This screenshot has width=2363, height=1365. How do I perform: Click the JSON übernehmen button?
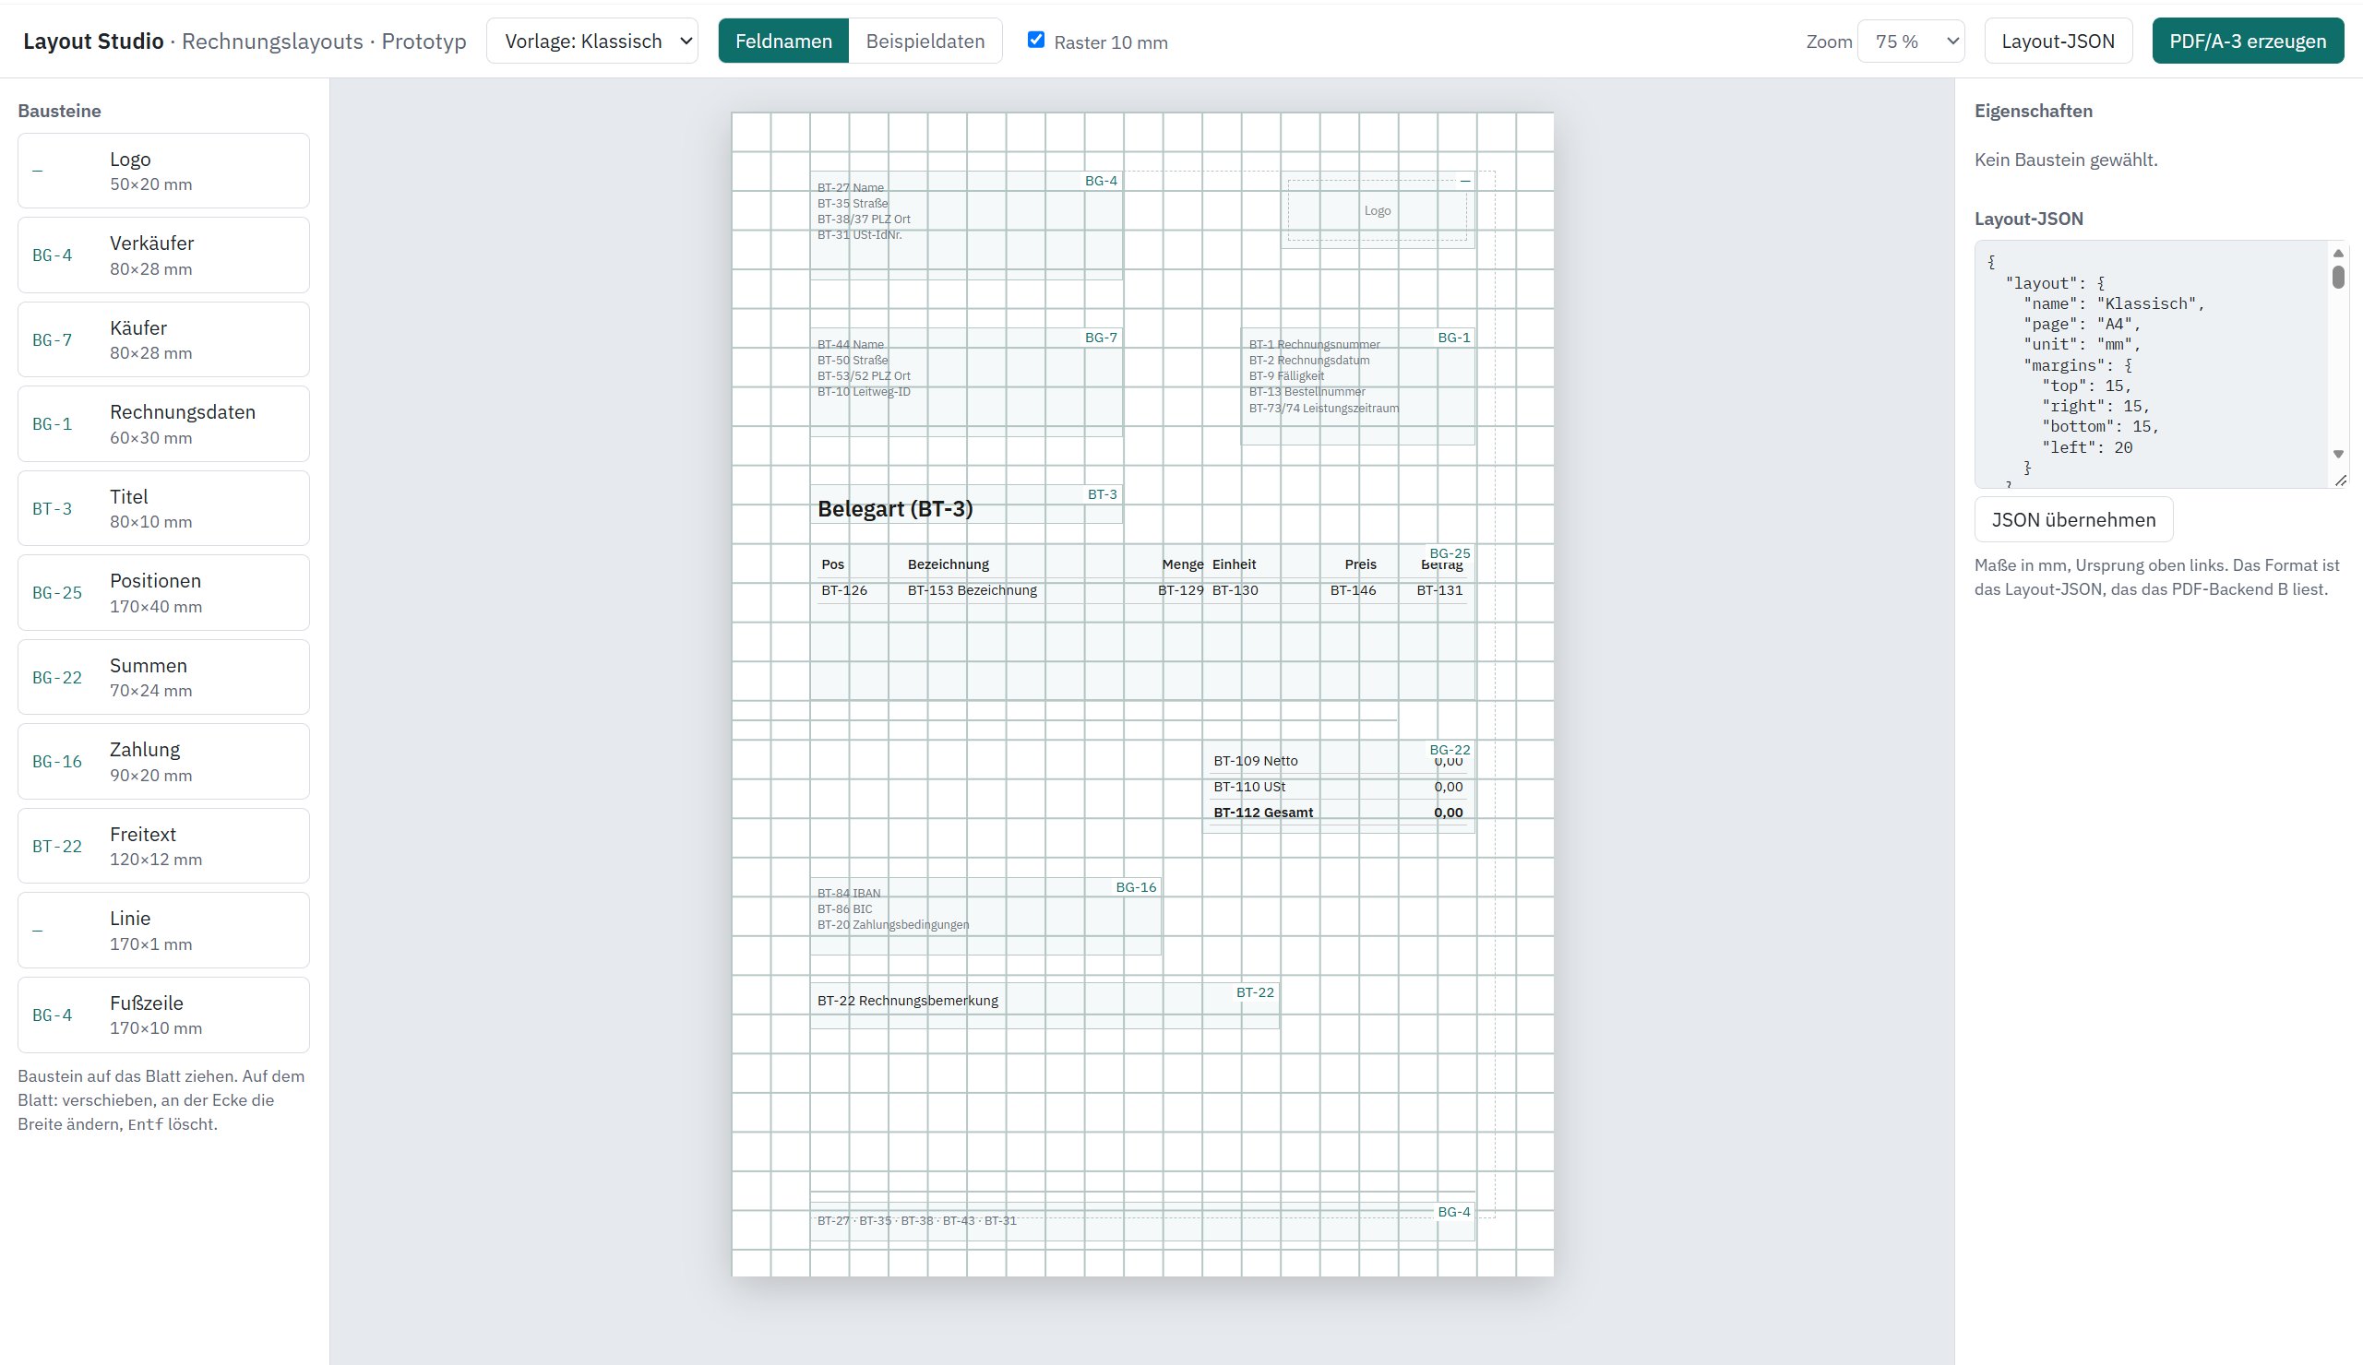[x=2073, y=519]
